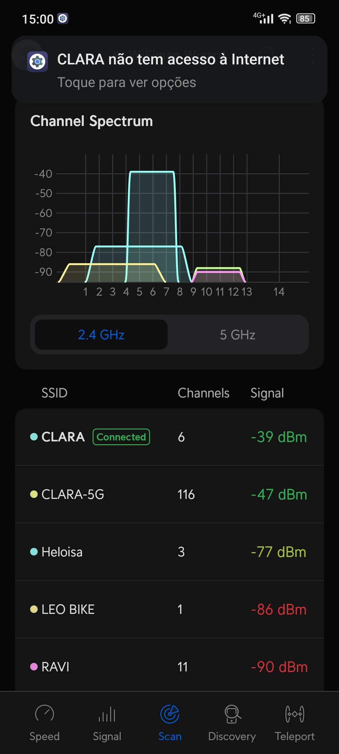This screenshot has width=339, height=754.
Task: Tap the Connected badge next to CLARA
Action: click(121, 437)
